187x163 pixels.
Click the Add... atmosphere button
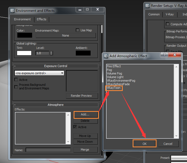(86, 114)
